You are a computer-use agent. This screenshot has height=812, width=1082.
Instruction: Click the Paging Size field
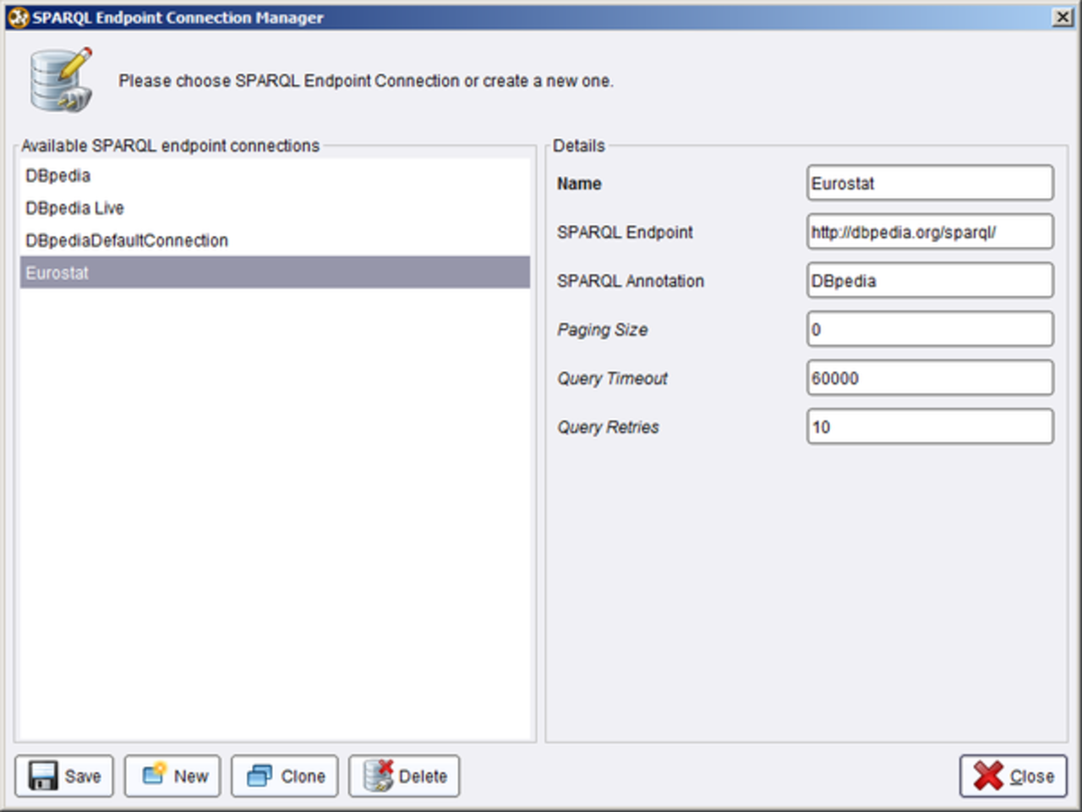pyautogui.click(x=930, y=329)
